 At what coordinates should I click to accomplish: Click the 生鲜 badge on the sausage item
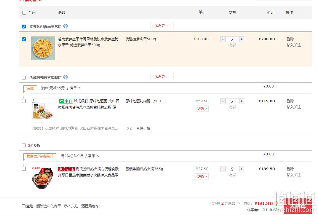pos(66,101)
